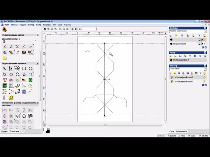Select the vector text tool

(x=5, y=80)
